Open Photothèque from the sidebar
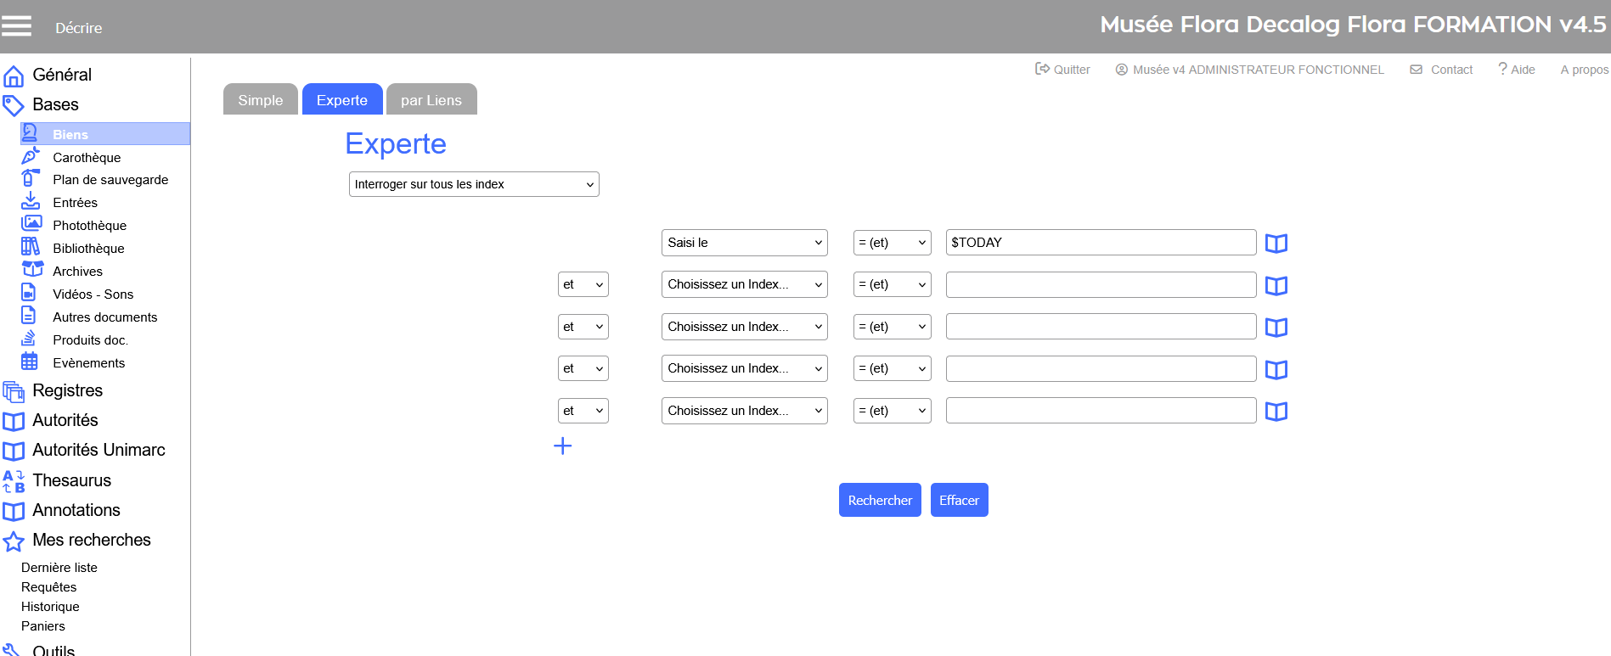 89,226
